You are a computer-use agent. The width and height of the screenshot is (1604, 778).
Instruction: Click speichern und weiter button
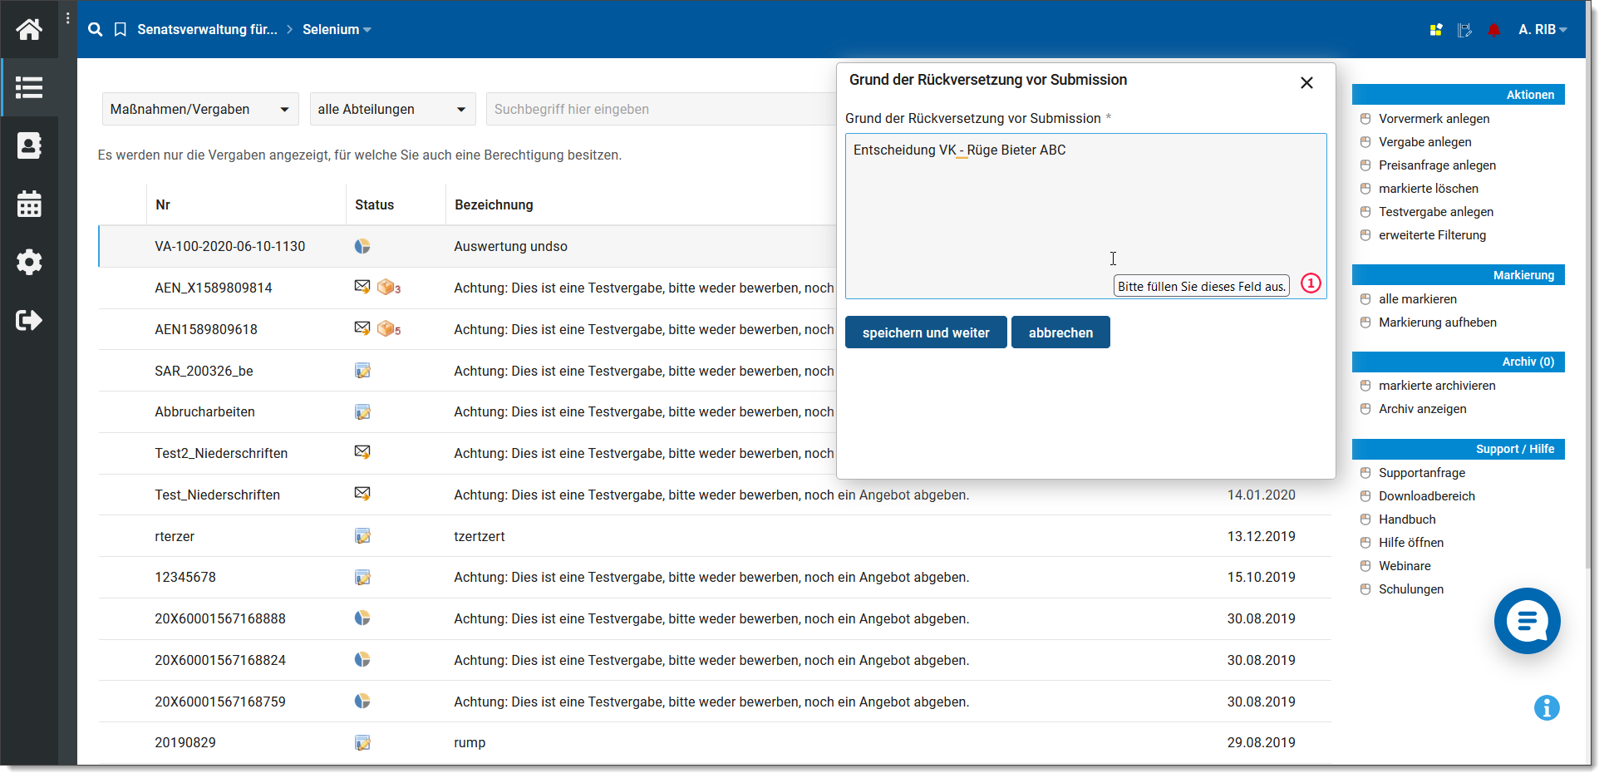tap(926, 332)
